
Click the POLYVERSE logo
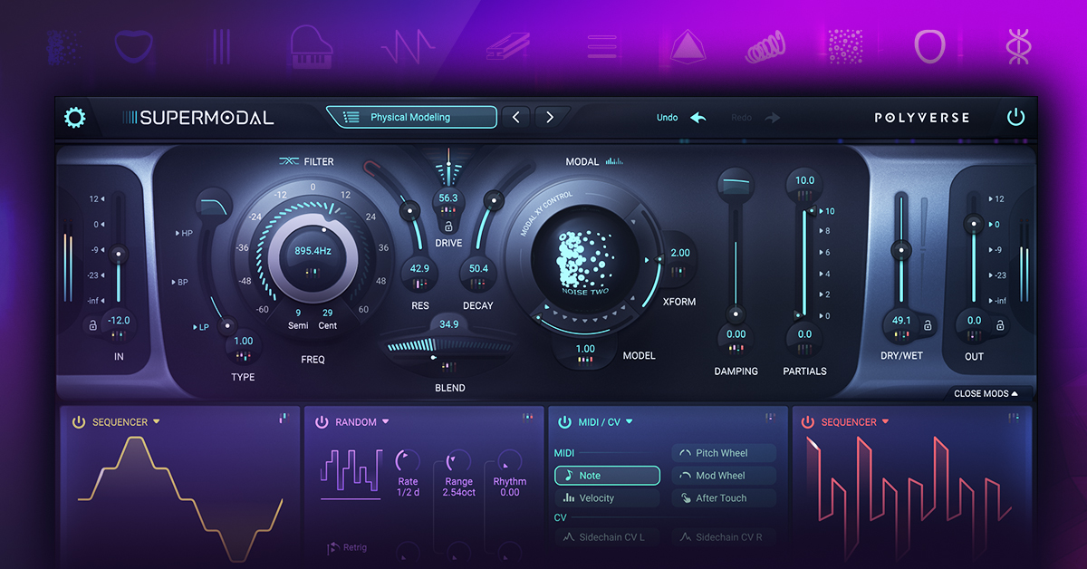922,118
